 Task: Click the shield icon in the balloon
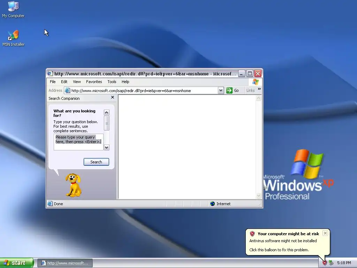(x=252, y=233)
